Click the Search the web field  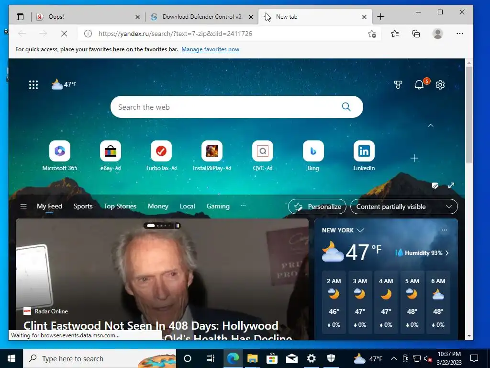(x=236, y=107)
